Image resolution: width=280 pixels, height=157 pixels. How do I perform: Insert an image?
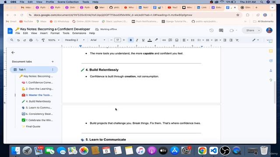(x=177, y=40)
